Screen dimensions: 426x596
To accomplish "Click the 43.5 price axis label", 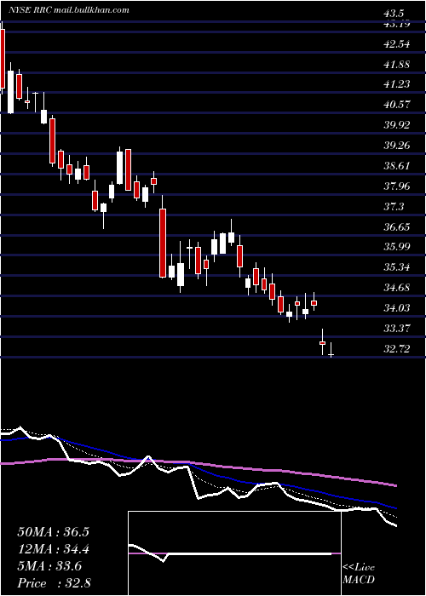I will (x=394, y=14).
